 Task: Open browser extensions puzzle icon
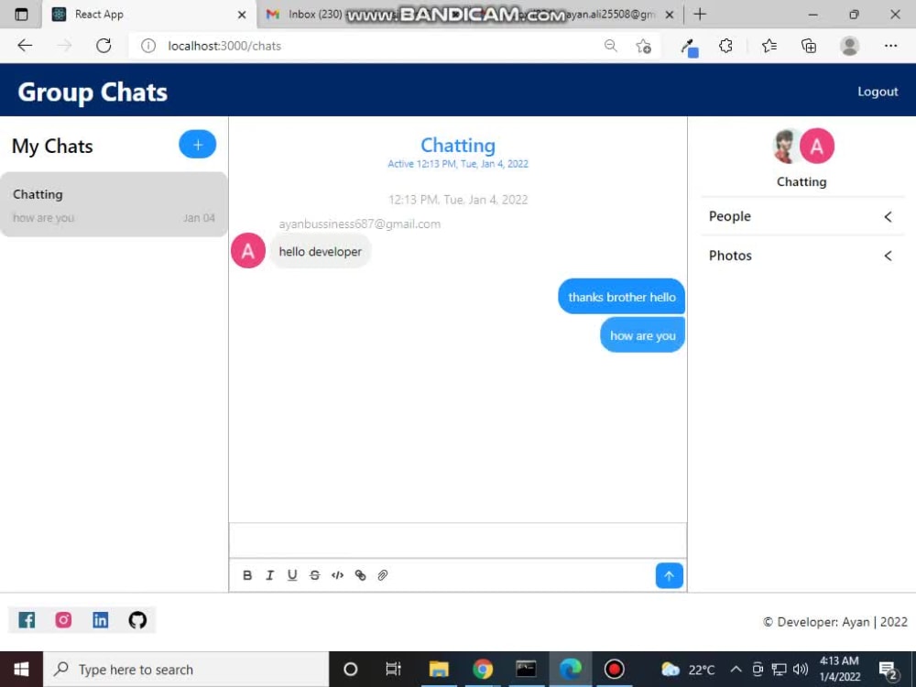coord(725,46)
